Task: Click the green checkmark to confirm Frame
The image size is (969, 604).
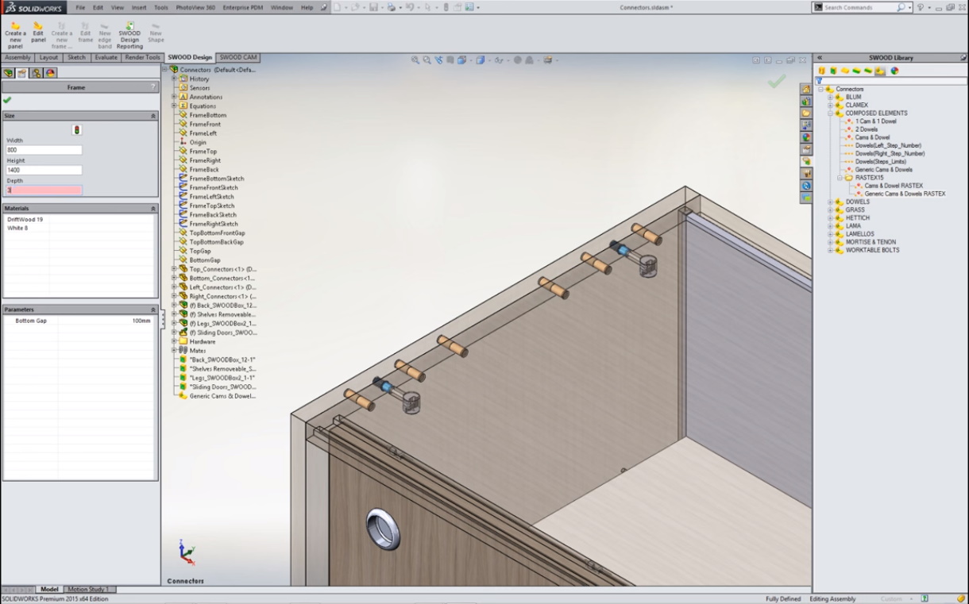Action: [7, 100]
